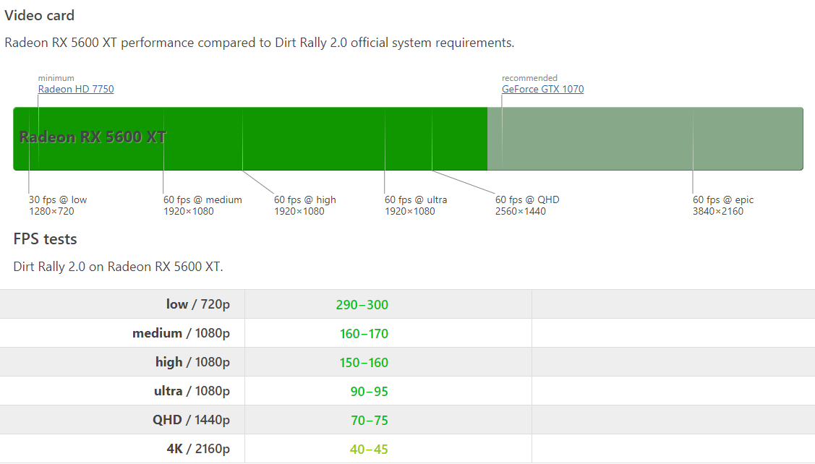Viewport: 815px width, 464px height.
Task: Click the 90–95 FPS value
Action: [369, 392]
